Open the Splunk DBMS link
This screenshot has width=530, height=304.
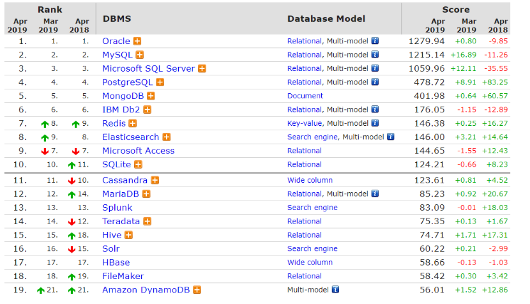[x=117, y=208]
